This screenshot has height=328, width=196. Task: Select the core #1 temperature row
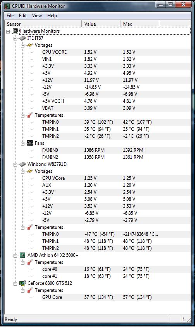tap(116, 277)
